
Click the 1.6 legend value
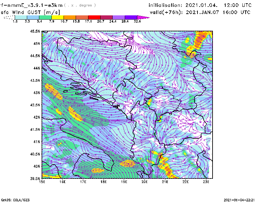(x=15, y=21)
